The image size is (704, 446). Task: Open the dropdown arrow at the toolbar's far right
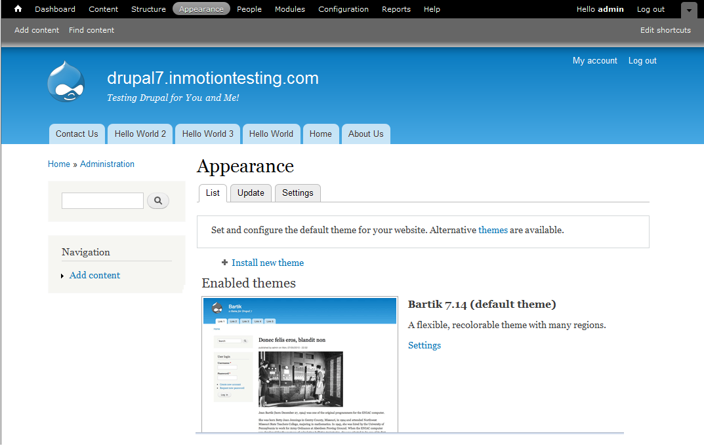688,10
